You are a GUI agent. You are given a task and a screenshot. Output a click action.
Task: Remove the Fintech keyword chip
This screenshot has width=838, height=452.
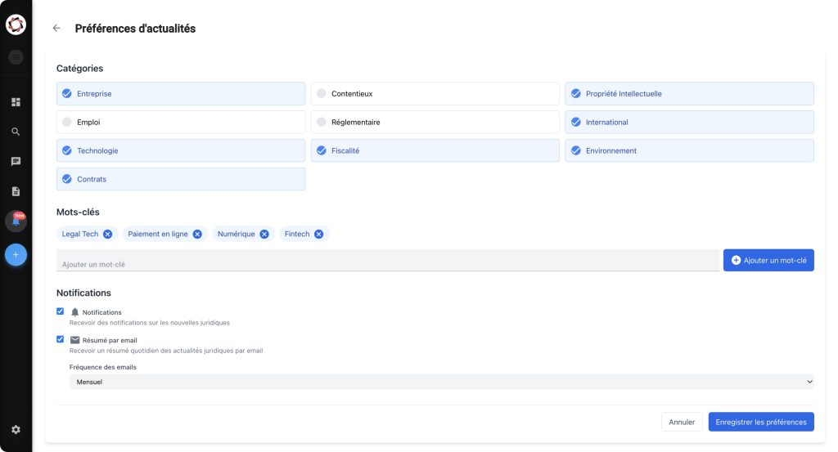(318, 234)
